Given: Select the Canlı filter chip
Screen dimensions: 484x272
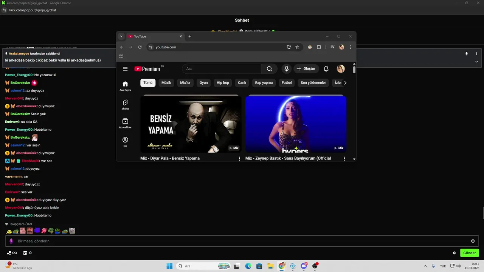Looking at the screenshot, I should pyautogui.click(x=242, y=83).
